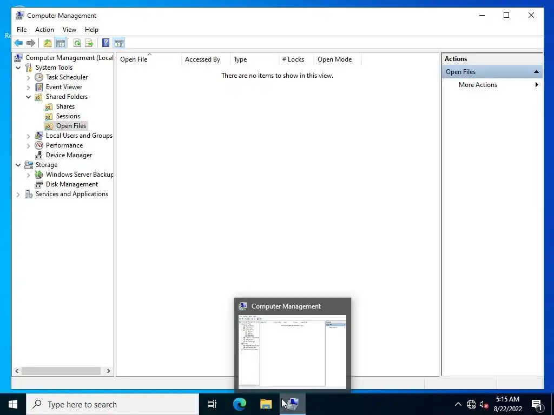Open More Actions submenu
The height and width of the screenshot is (415, 554).
(x=492, y=85)
